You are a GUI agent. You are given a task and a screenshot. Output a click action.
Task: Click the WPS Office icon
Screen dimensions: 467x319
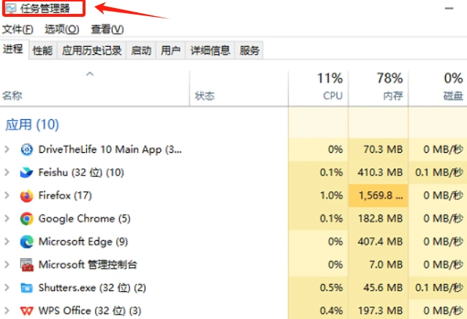coord(27,310)
